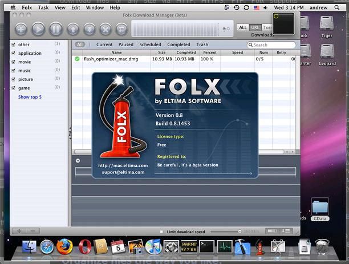
Task: Select the 'Completed' filter tab
Action: point(178,44)
